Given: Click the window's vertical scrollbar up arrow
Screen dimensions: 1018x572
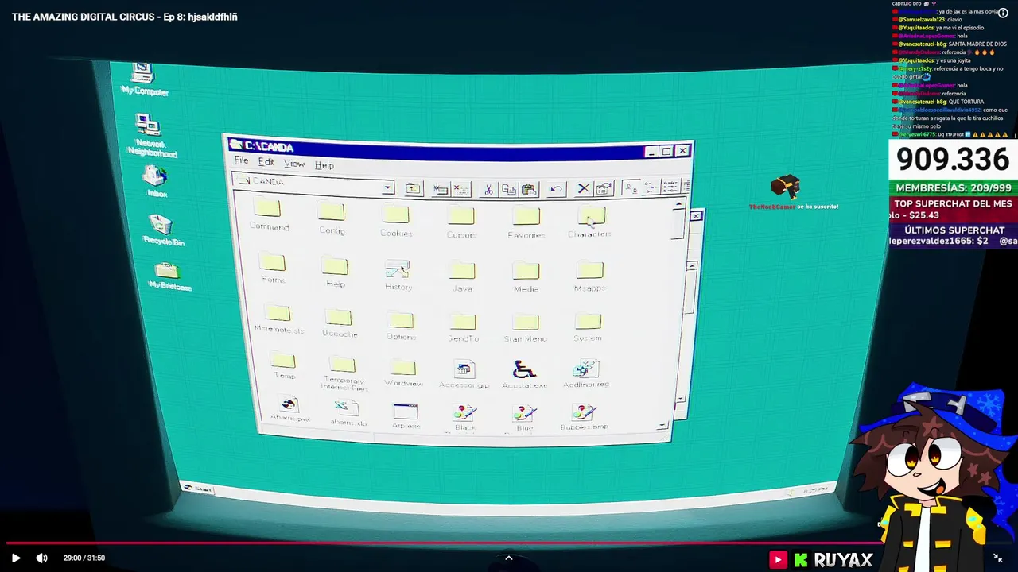Looking at the screenshot, I should point(678,205).
